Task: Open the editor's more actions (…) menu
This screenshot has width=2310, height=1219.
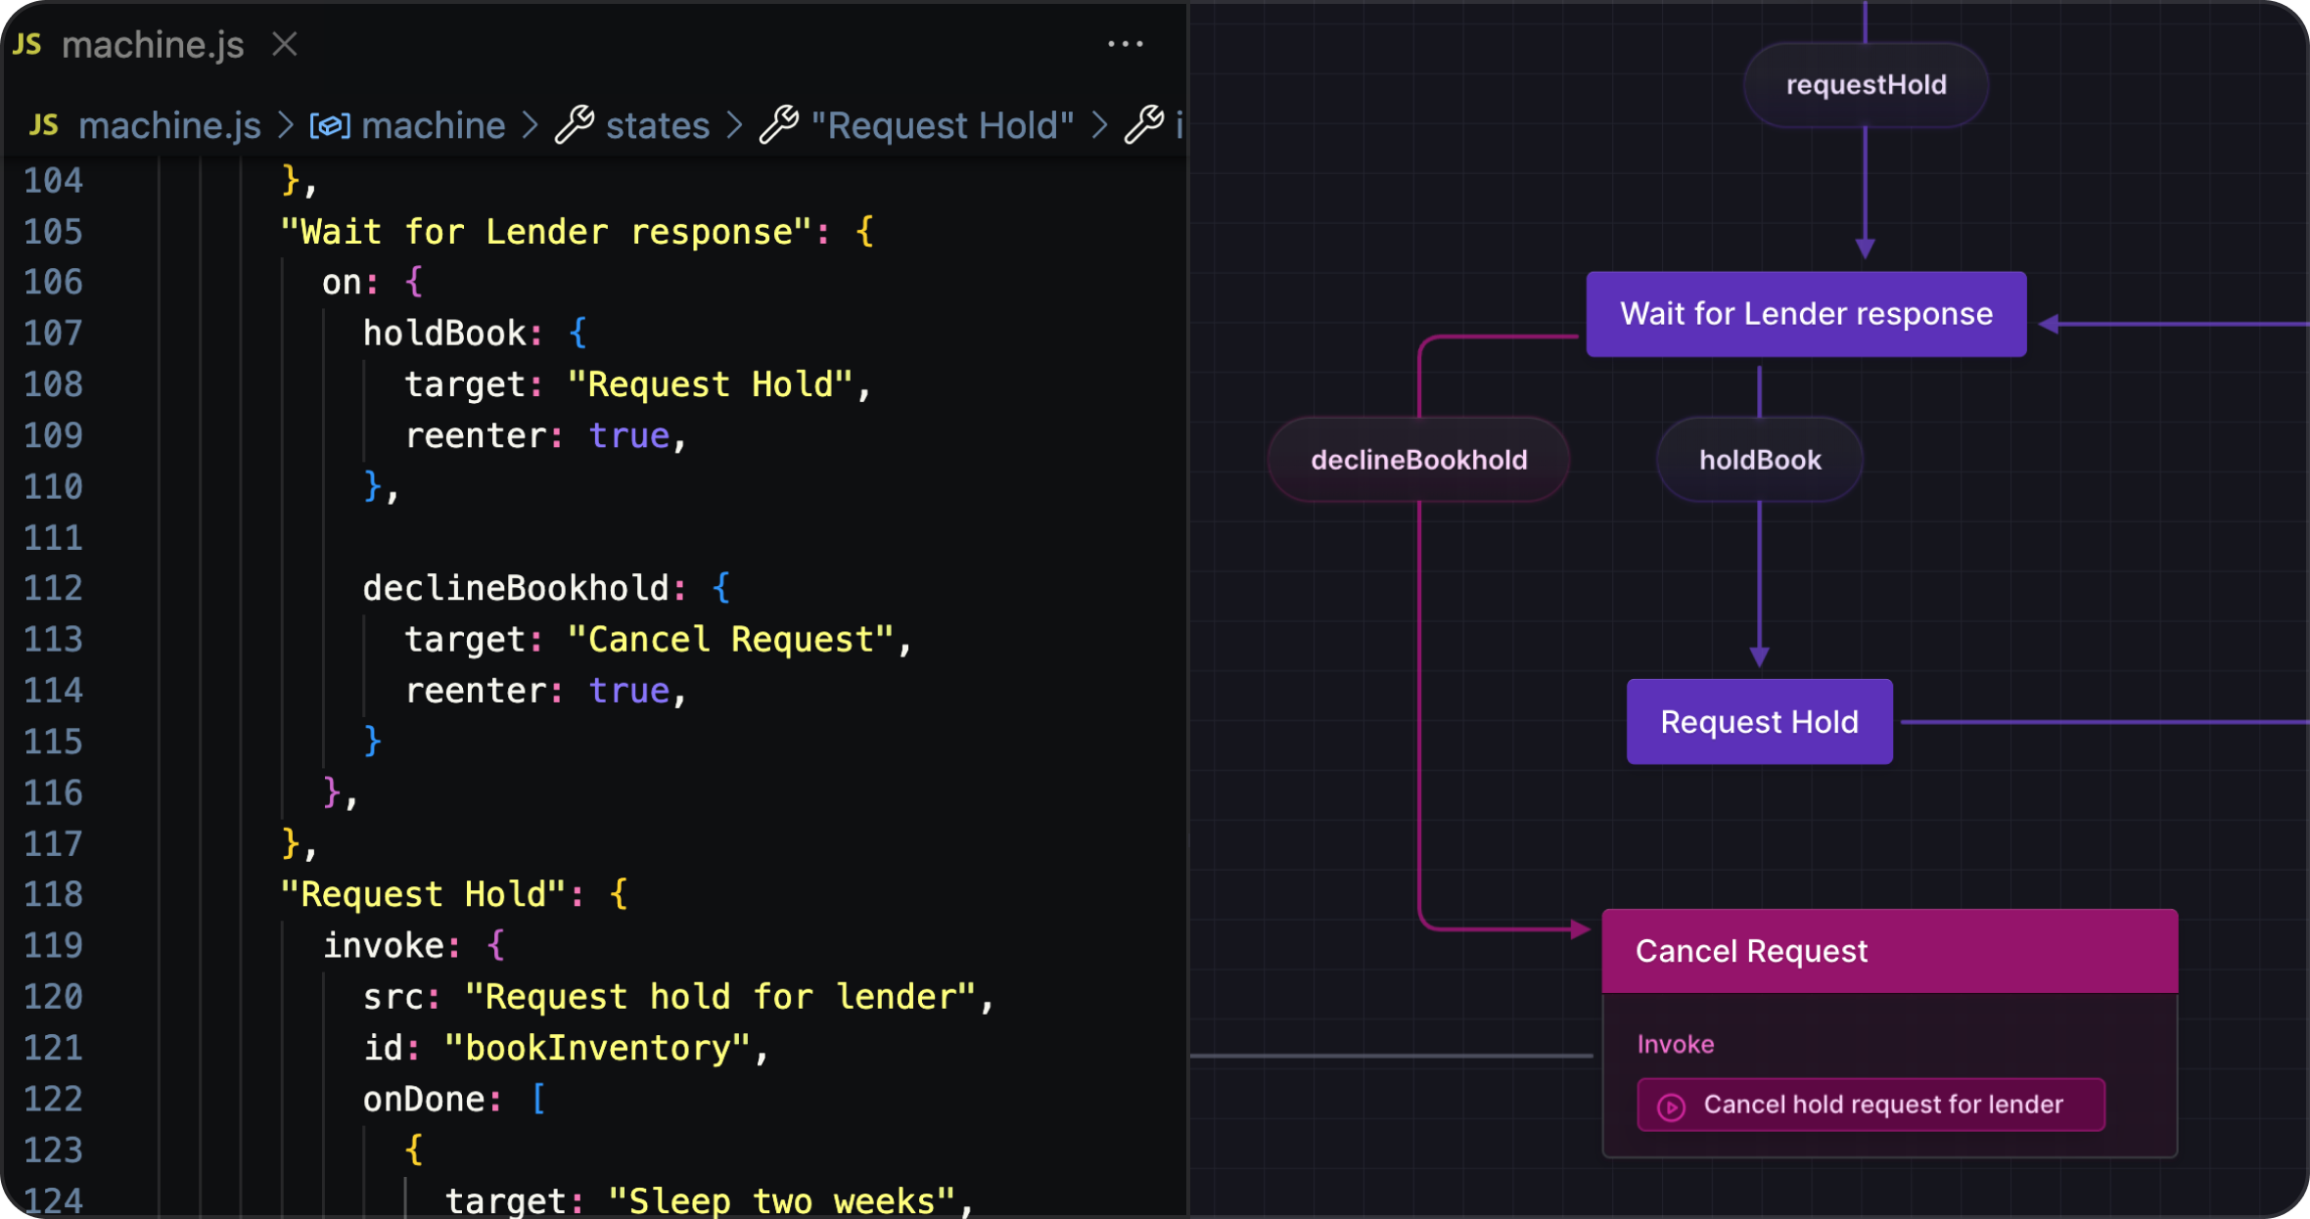Action: [1124, 44]
